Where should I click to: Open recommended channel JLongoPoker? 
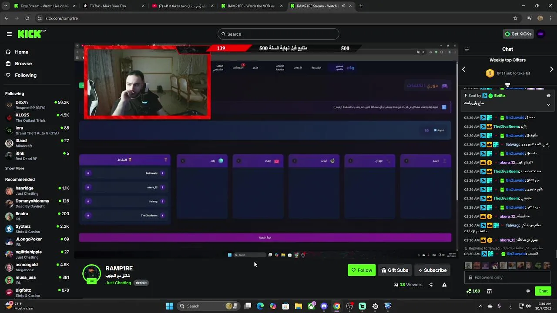point(37,241)
